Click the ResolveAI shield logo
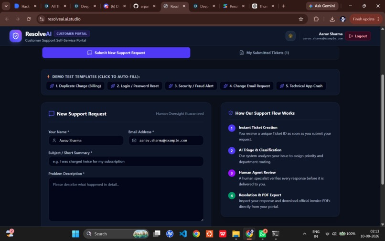 click(15, 36)
